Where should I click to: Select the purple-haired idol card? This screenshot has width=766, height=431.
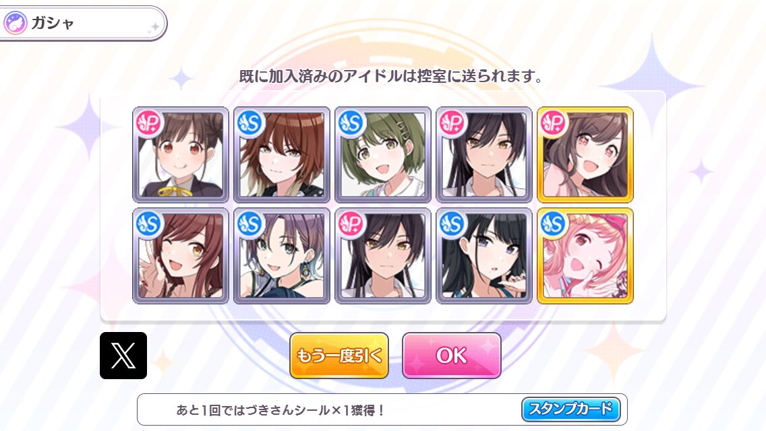[x=282, y=256]
